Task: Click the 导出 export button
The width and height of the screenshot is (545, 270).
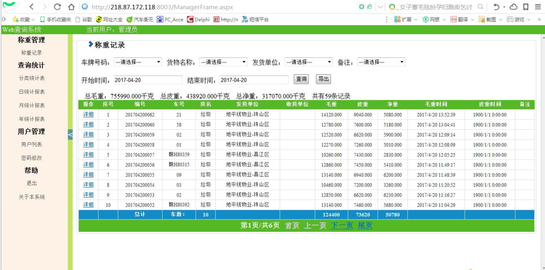Action: [323, 79]
